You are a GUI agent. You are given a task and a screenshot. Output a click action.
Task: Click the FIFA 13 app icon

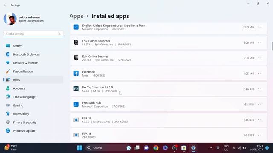76,120
